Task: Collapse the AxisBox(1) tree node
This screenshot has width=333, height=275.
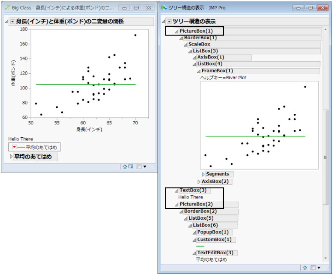Action: [194, 58]
